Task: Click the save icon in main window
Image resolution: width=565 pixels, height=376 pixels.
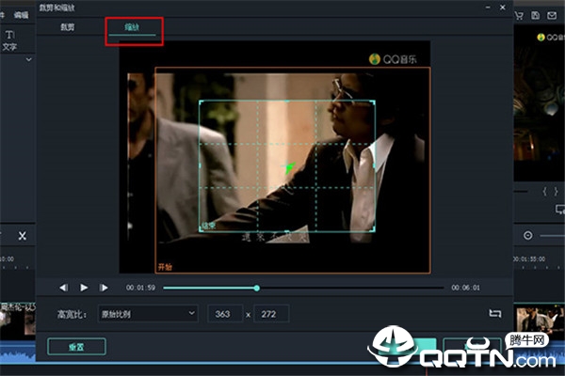Action: point(536,15)
